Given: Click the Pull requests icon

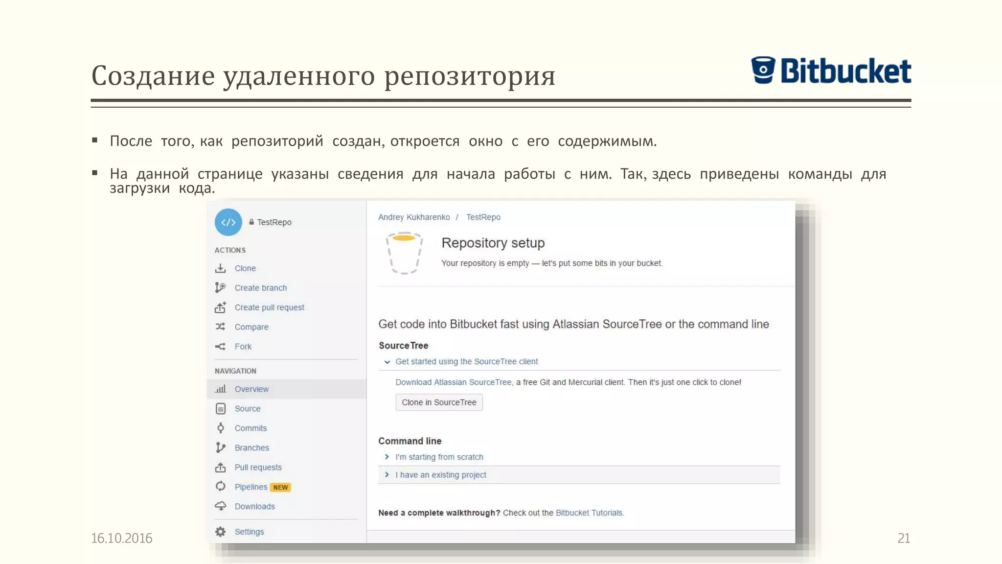Looking at the screenshot, I should click(x=221, y=467).
